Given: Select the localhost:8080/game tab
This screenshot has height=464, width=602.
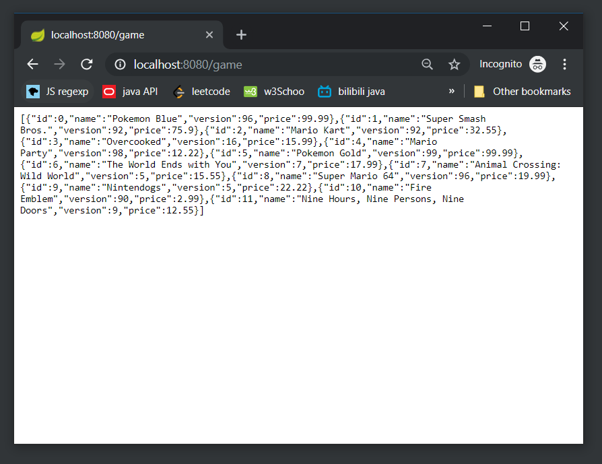Looking at the screenshot, I should tap(122, 35).
